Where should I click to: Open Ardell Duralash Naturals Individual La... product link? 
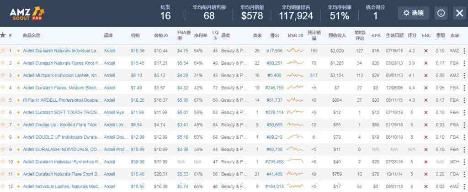[62, 51]
